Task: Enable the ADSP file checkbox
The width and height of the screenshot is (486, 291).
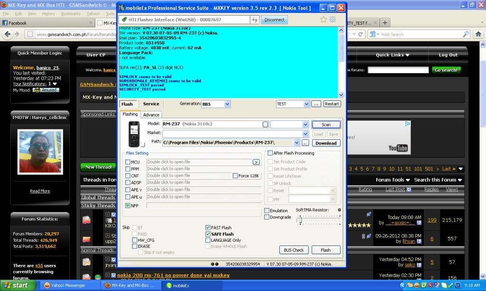Action: pyautogui.click(x=128, y=182)
